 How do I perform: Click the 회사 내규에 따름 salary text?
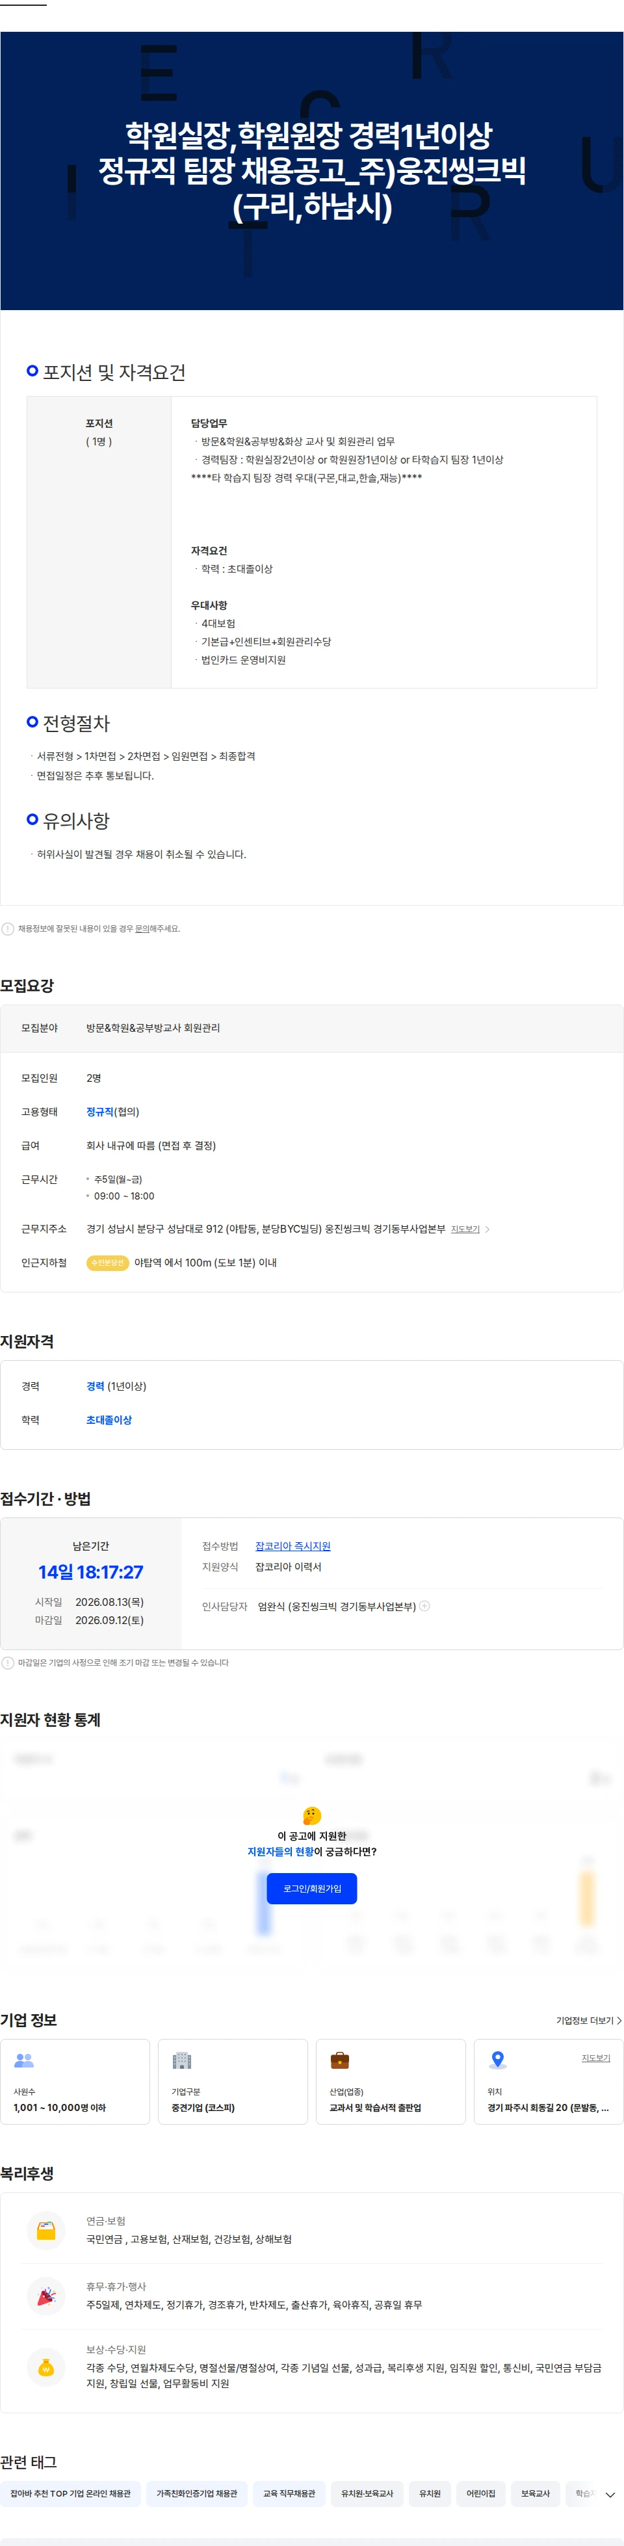click(151, 1146)
